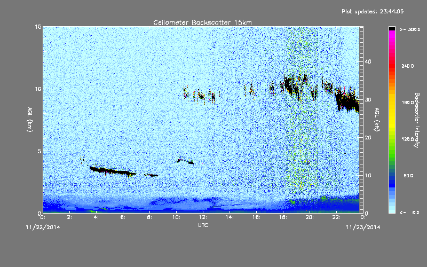Click the '20' kft tick on right axis

click(368, 138)
